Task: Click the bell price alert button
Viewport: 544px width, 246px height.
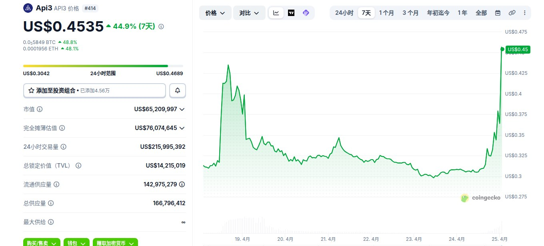Action: (178, 91)
